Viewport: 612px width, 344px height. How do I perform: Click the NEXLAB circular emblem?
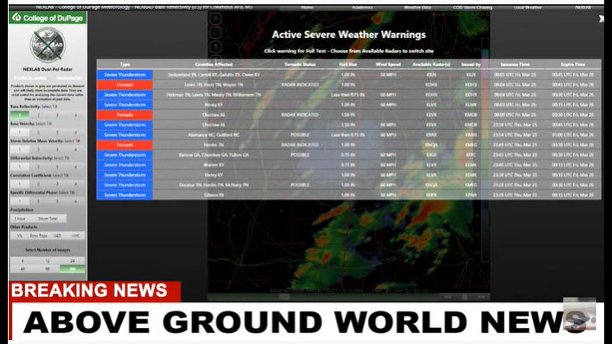click(47, 45)
